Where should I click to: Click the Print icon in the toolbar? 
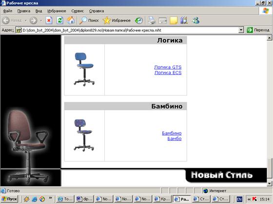point(152,20)
